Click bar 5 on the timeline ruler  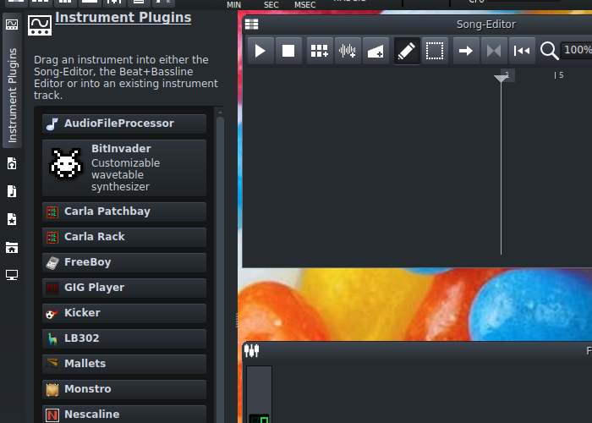pos(559,75)
